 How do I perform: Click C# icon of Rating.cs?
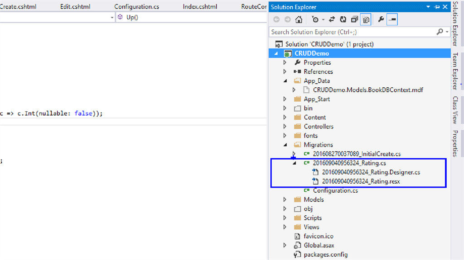[307, 163]
